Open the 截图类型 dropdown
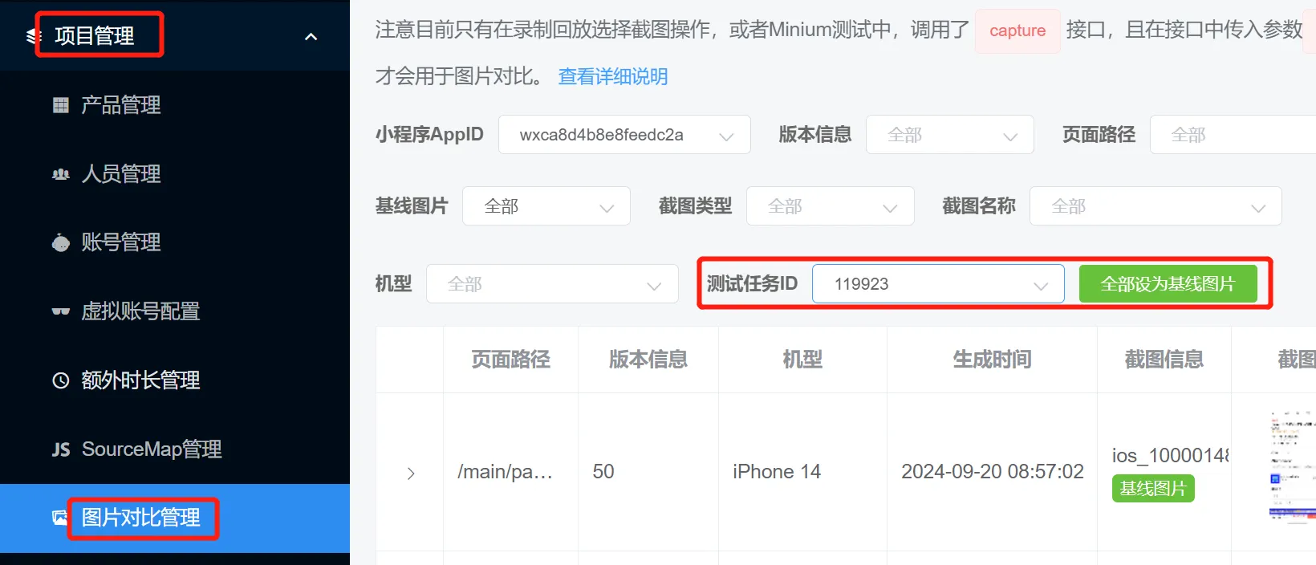Viewport: 1316px width, 565px height. (x=831, y=206)
